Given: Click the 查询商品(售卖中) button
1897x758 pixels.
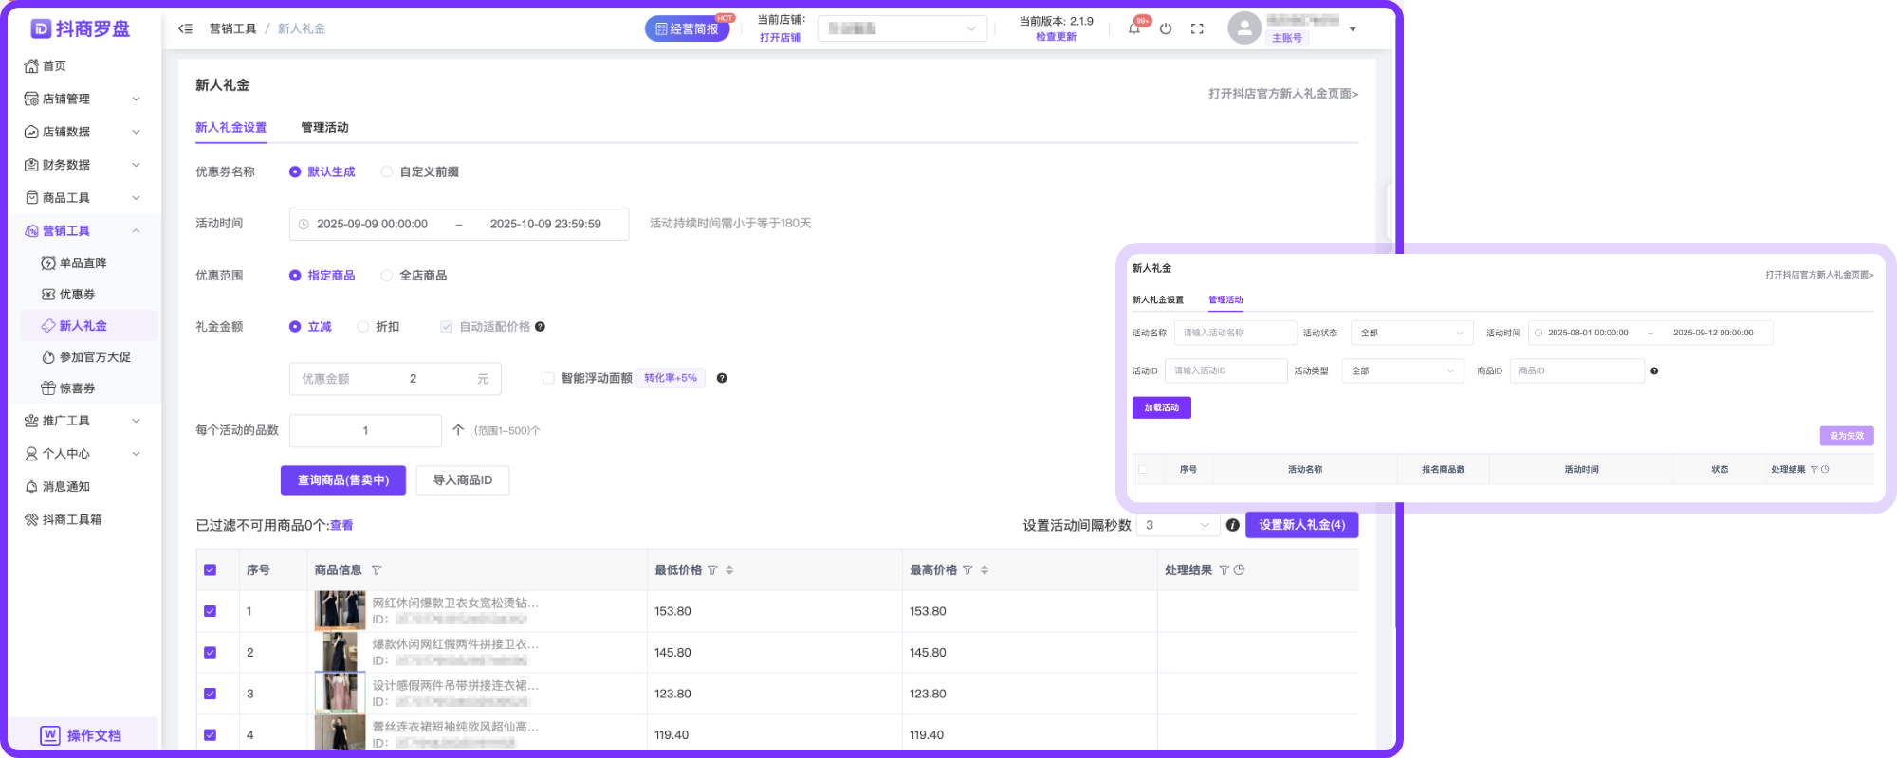Looking at the screenshot, I should pyautogui.click(x=342, y=480).
